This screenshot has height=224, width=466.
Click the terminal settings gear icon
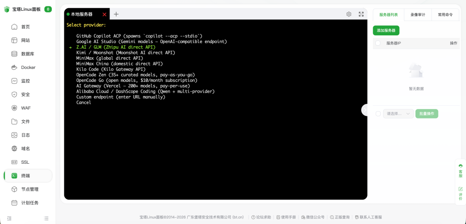[349, 14]
